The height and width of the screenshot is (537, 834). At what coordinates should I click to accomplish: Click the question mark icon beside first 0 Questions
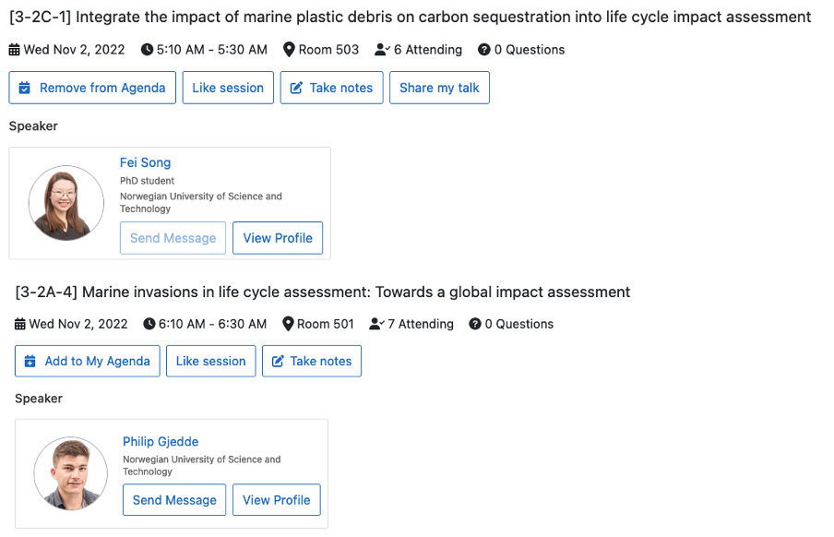[484, 50]
